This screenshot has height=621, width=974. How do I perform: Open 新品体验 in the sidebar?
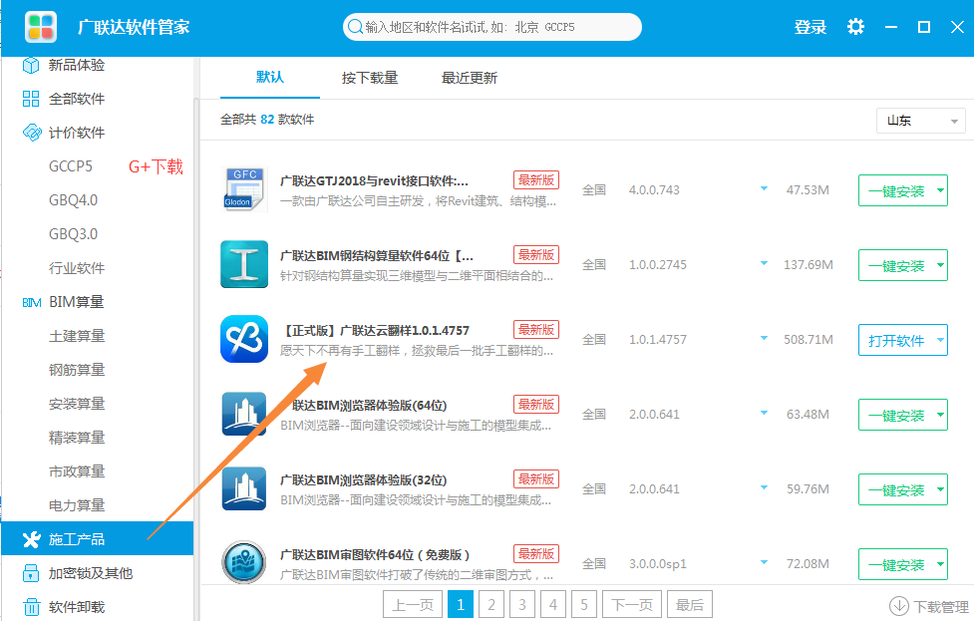tap(77, 65)
